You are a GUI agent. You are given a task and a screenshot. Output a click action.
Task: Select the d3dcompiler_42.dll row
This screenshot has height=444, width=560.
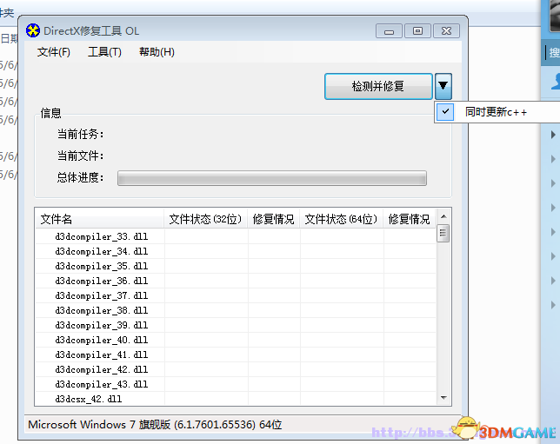click(x=236, y=369)
